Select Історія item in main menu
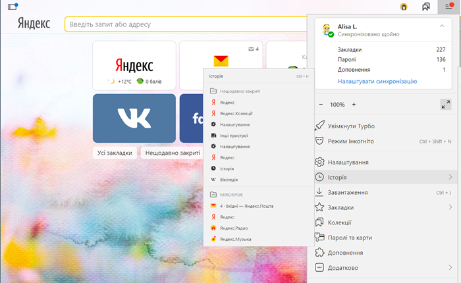The image size is (461, 283). pyautogui.click(x=386, y=177)
